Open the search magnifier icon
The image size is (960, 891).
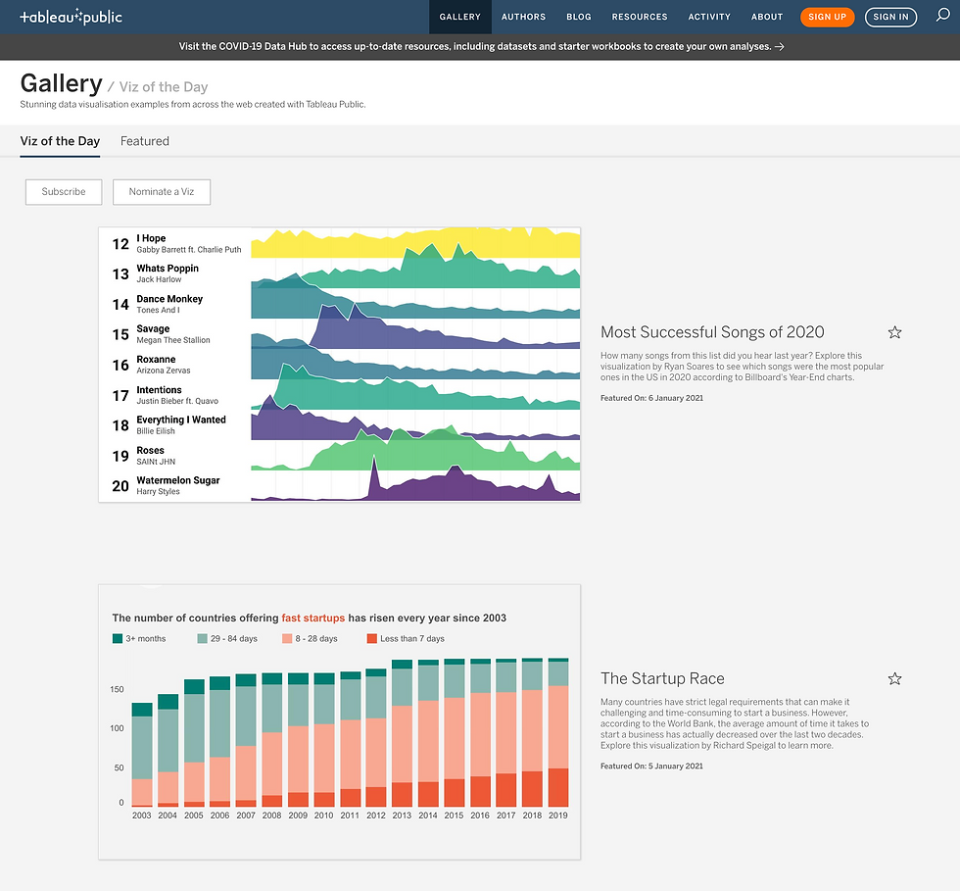942,16
